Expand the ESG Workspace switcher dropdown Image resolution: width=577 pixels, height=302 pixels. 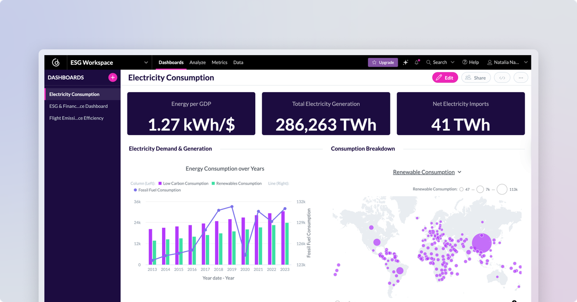click(146, 62)
